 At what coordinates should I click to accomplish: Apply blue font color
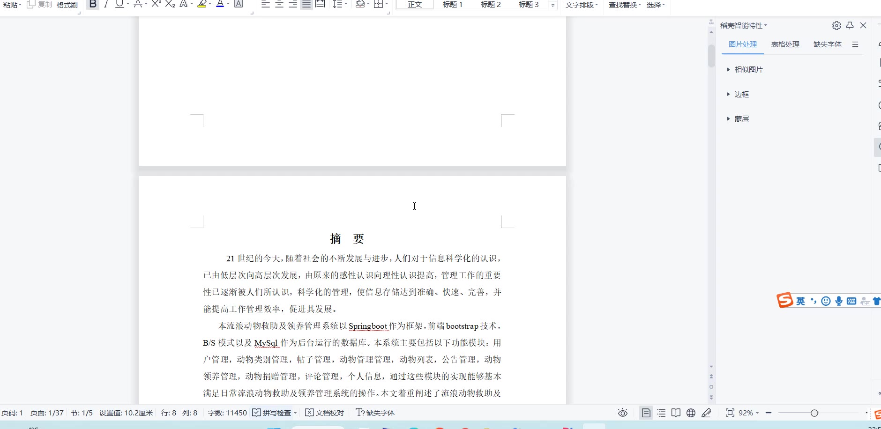pyautogui.click(x=220, y=4)
